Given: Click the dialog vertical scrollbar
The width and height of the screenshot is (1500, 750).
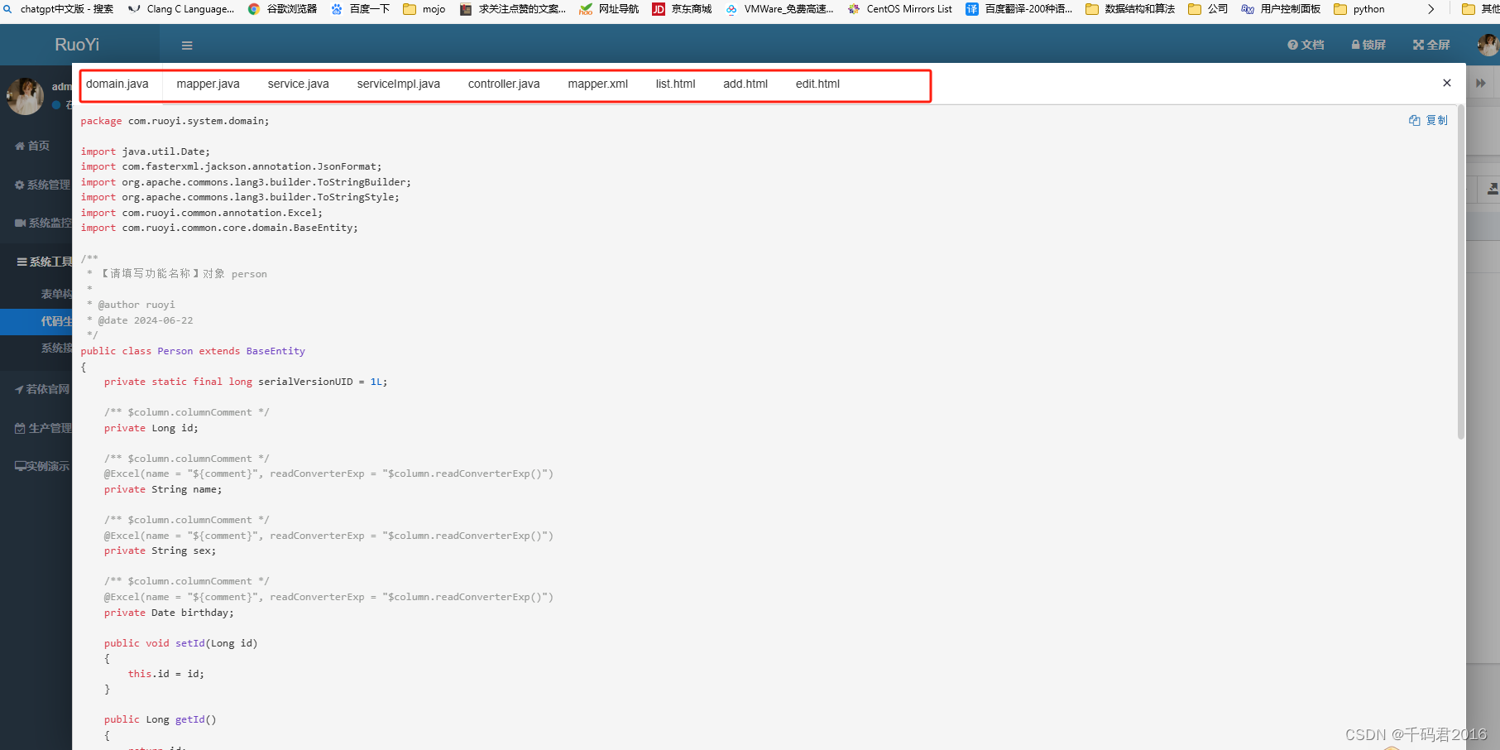Looking at the screenshot, I should tap(1460, 272).
